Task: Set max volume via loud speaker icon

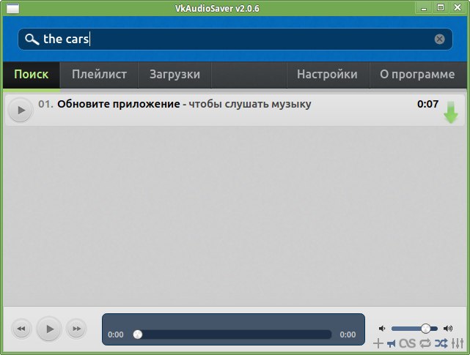Action: click(448, 329)
